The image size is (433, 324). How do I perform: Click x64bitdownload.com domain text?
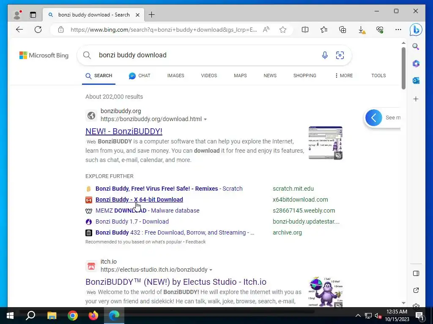click(x=301, y=200)
